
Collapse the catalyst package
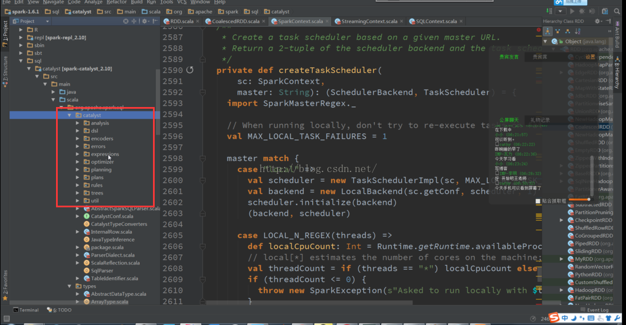pyautogui.click(x=69, y=115)
